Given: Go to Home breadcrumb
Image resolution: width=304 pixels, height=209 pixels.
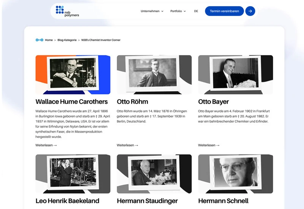Looking at the screenshot, I should 49,40.
